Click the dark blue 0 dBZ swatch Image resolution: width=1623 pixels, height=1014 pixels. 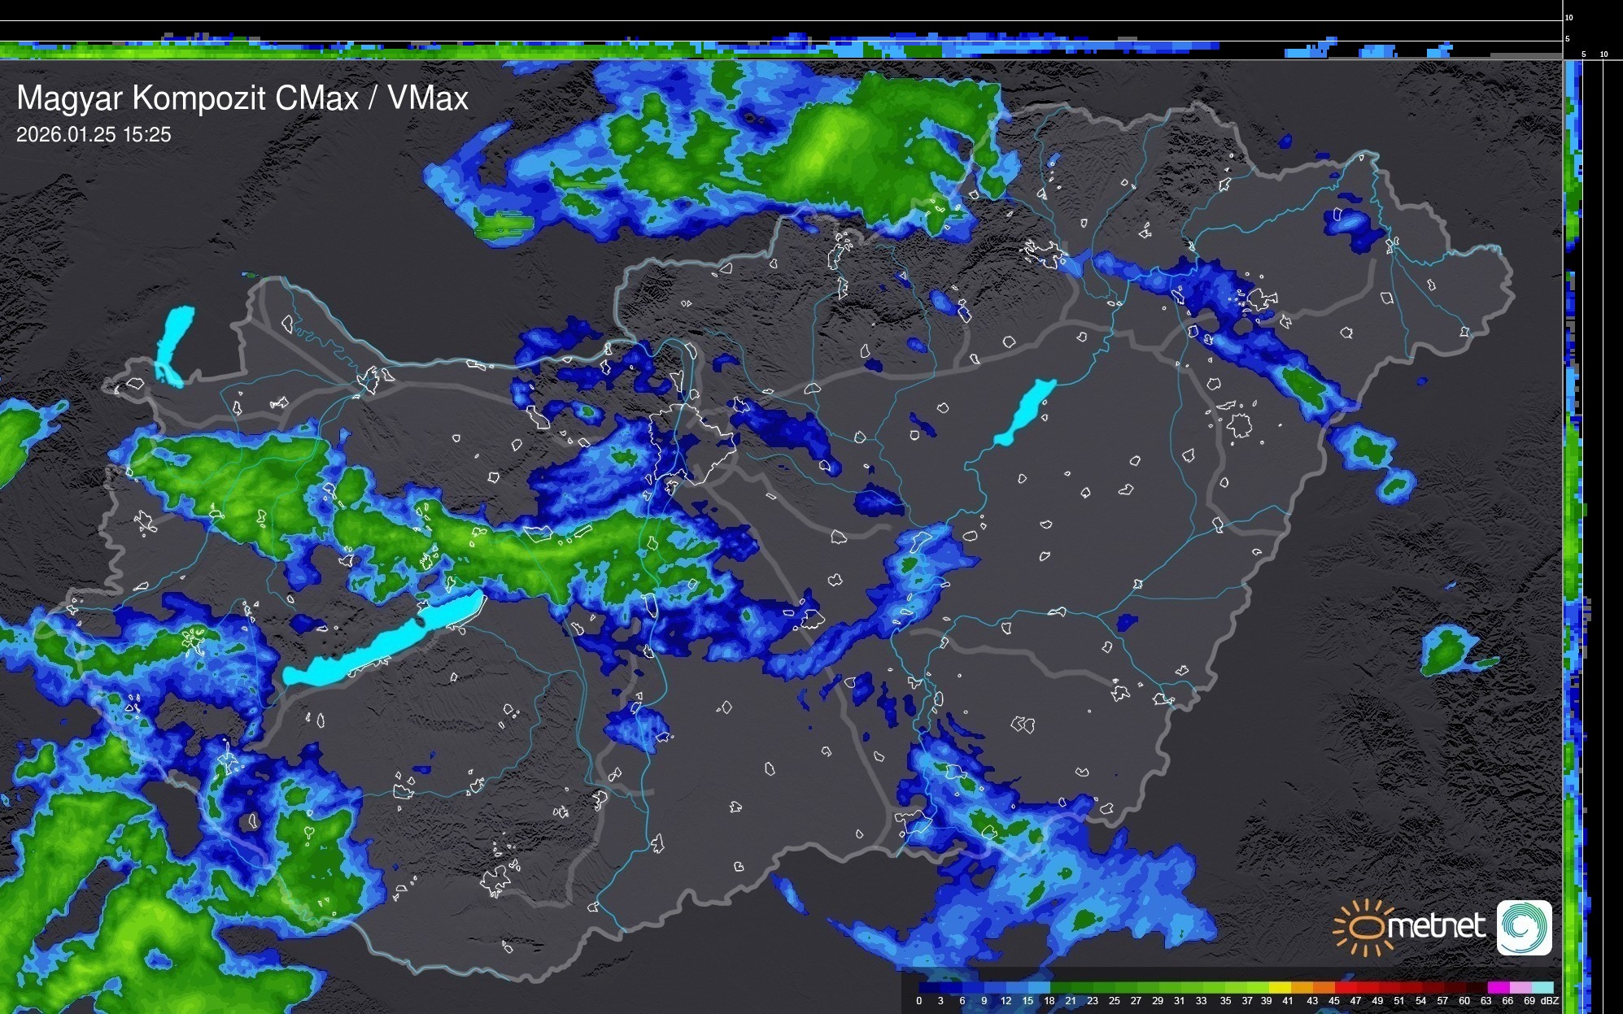click(x=929, y=987)
